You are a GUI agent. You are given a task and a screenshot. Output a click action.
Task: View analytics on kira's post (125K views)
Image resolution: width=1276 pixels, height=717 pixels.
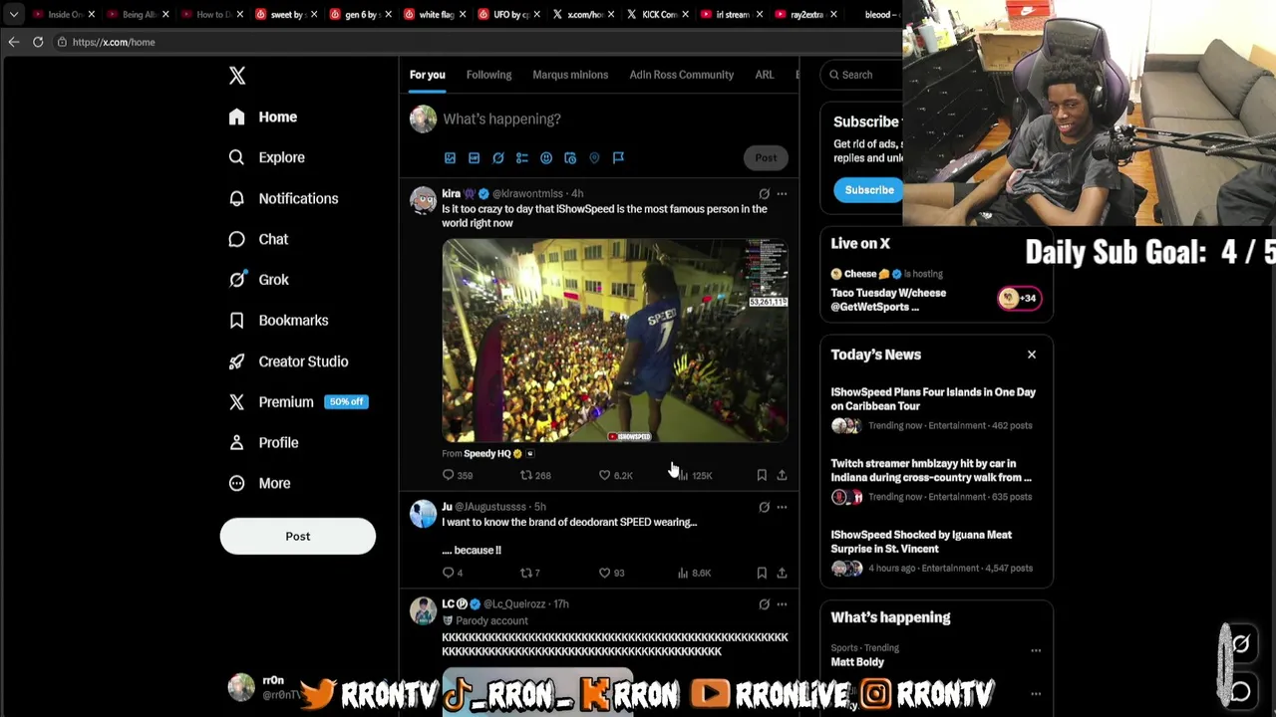695,476
